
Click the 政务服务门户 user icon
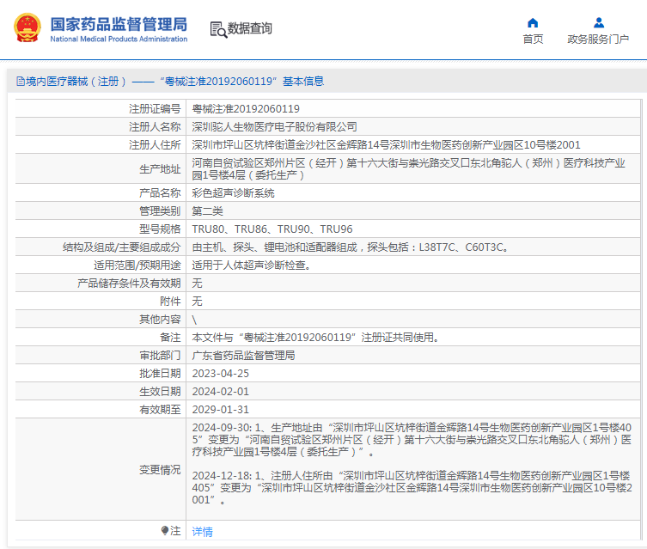[599, 22]
